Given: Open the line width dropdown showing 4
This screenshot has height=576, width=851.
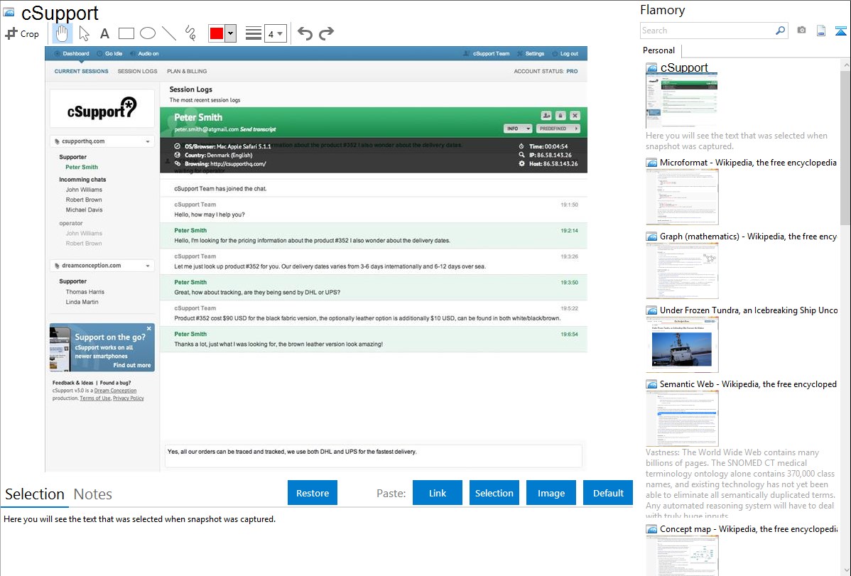Looking at the screenshot, I should pos(276,33).
